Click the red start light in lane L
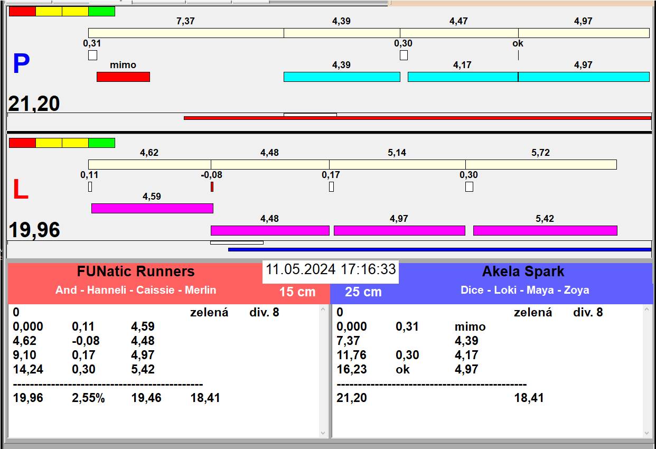Image resolution: width=656 pixels, height=449 pixels. (x=22, y=143)
